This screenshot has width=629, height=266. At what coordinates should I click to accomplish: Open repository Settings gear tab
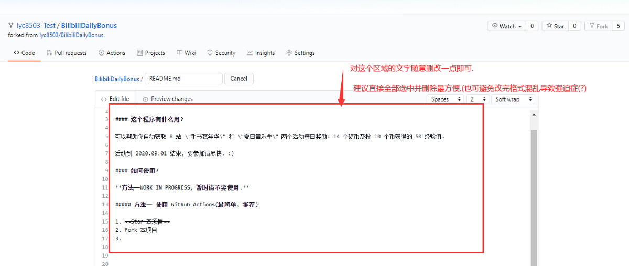[300, 53]
